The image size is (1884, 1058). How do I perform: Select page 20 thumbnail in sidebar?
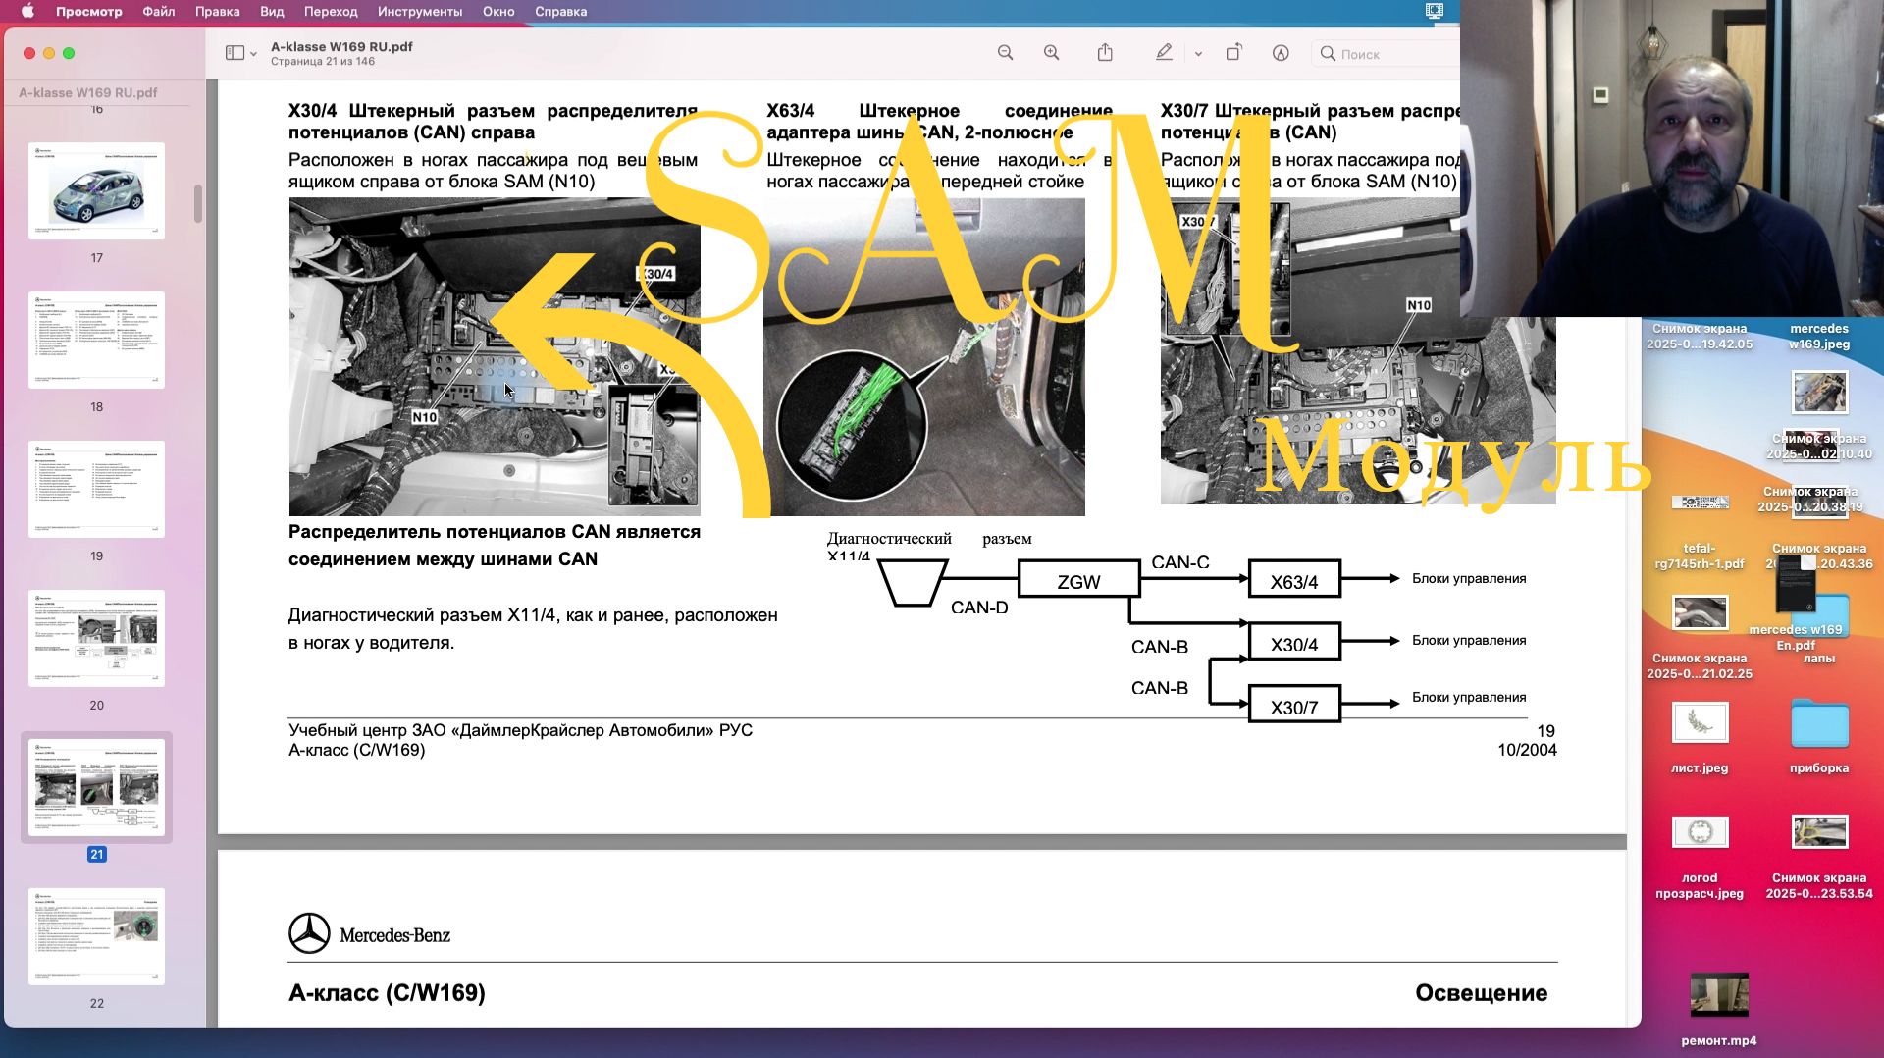[96, 639]
